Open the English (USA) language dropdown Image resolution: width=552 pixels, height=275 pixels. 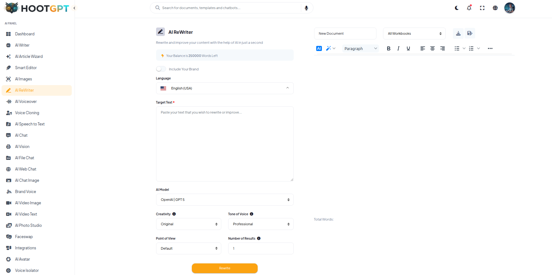[x=225, y=88]
